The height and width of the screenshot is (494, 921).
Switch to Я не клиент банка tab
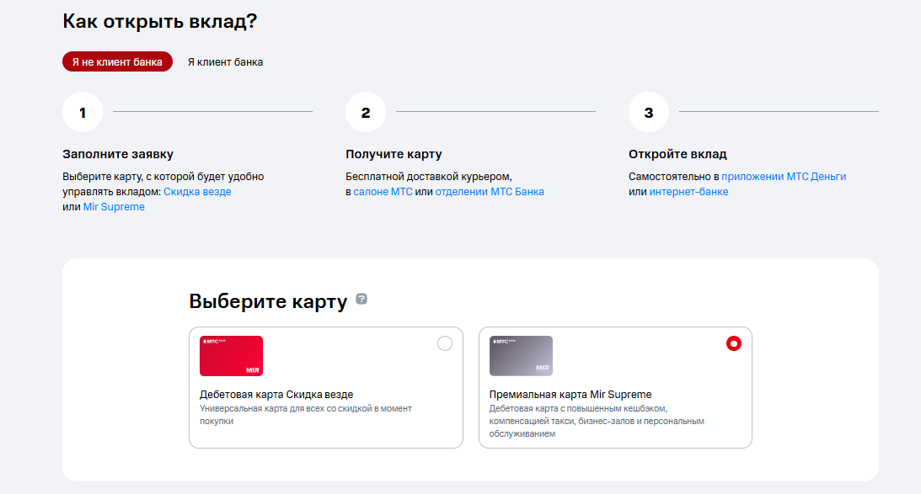coord(117,61)
